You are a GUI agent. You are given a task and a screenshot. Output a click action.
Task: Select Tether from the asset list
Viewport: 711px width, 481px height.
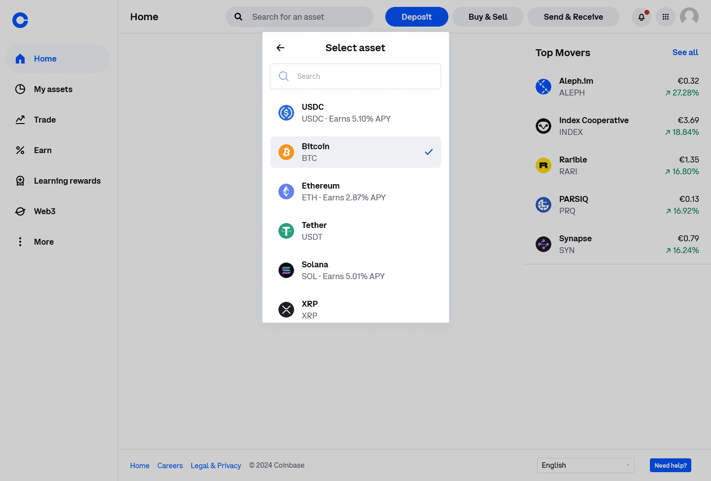tap(356, 231)
